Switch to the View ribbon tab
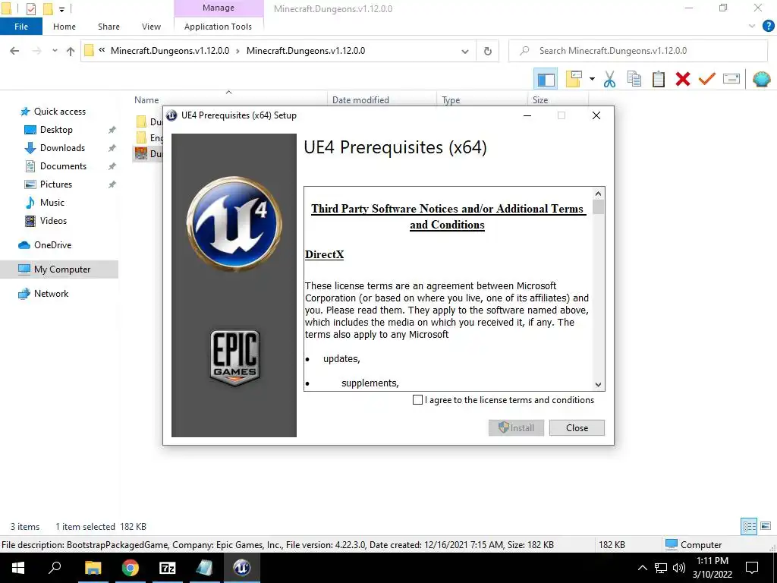 pos(151,27)
